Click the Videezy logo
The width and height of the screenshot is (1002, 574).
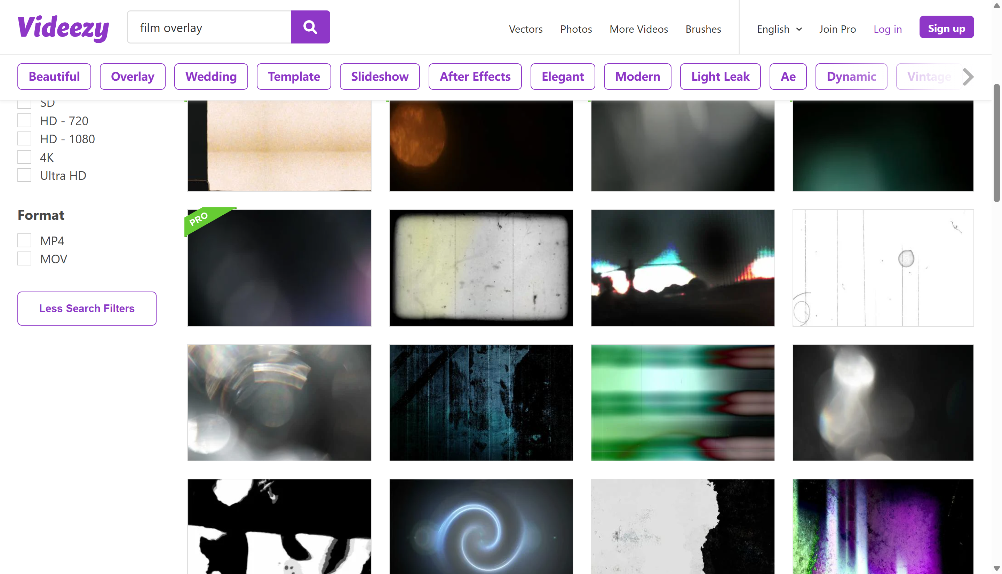tap(63, 27)
